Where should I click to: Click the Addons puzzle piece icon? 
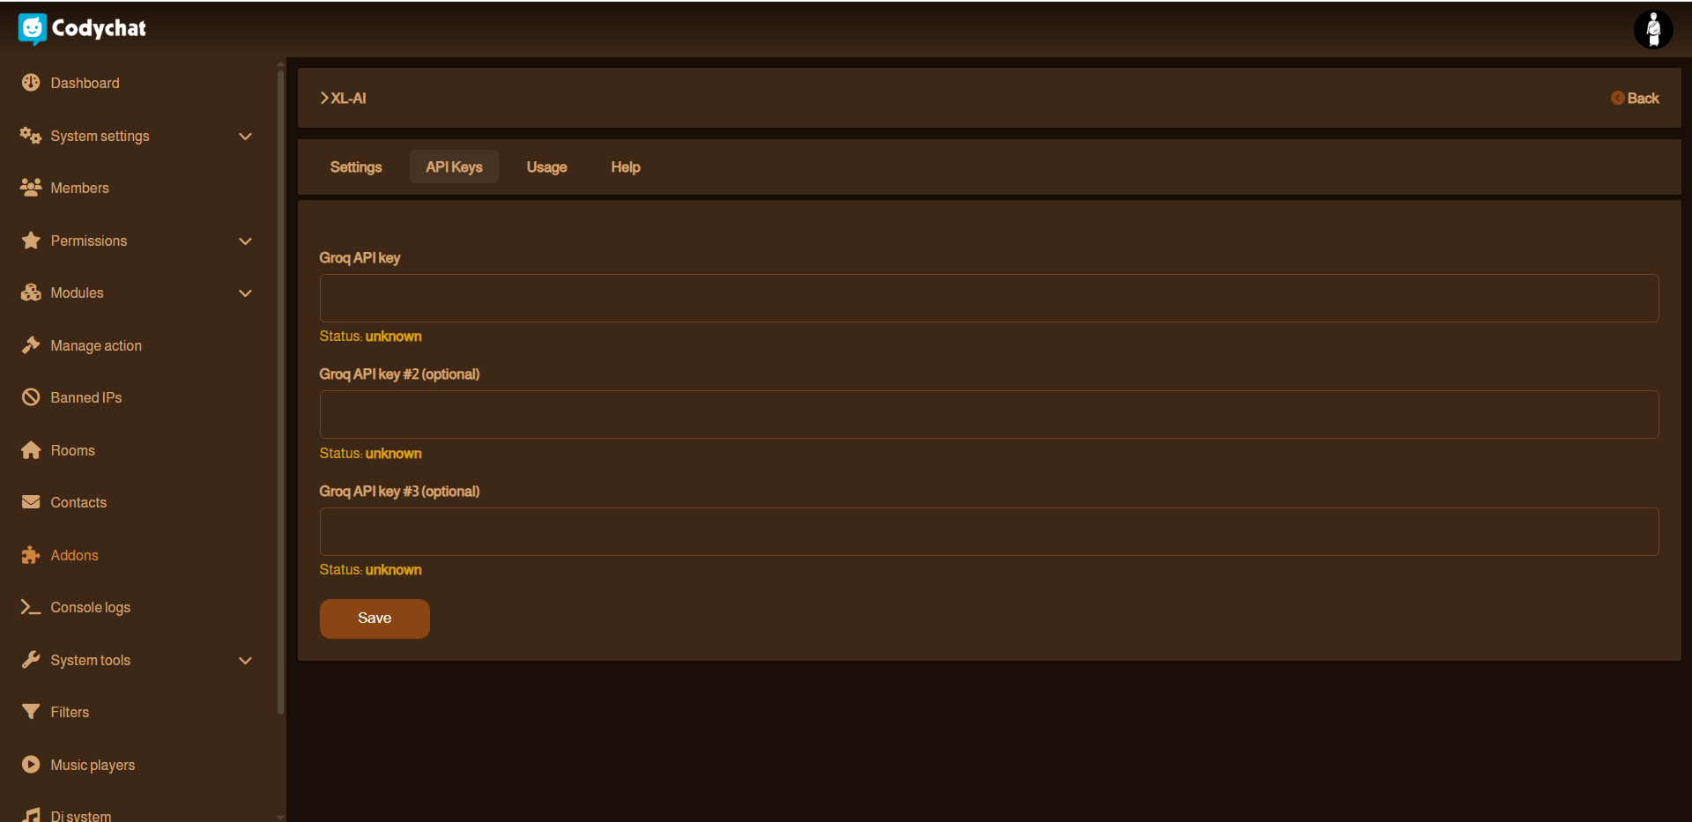[x=31, y=555]
